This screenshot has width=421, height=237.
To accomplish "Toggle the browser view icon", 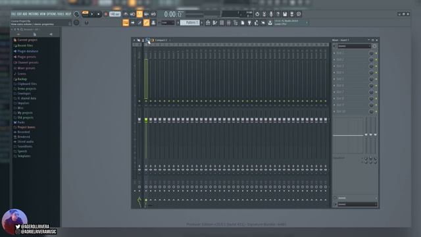I will coord(235,23).
